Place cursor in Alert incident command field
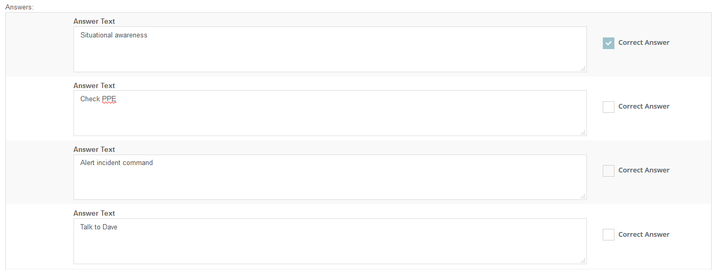 coord(330,177)
